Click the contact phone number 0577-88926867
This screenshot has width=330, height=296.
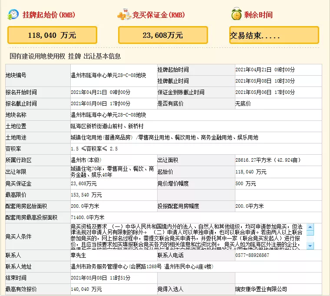[252, 255]
